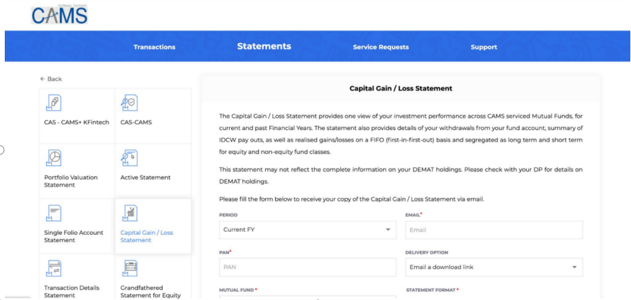The height and width of the screenshot is (300, 631).
Task: Click the Grandfathered Statement for Equity icon
Action: point(129,268)
